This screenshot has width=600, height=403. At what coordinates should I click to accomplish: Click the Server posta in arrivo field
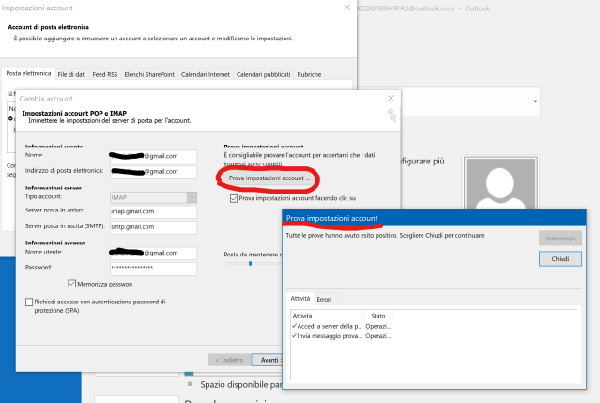pos(150,212)
